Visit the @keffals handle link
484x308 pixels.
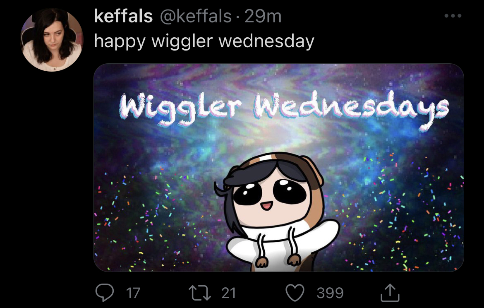coord(196,16)
